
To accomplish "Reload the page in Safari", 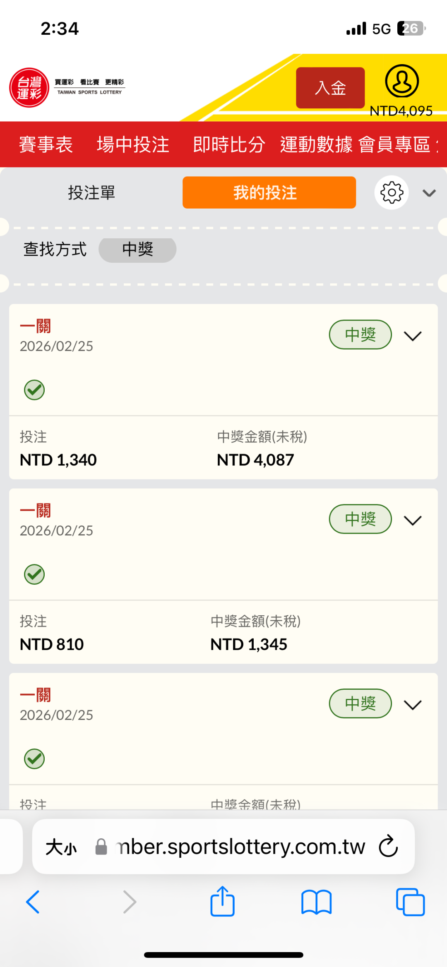I will (x=388, y=846).
